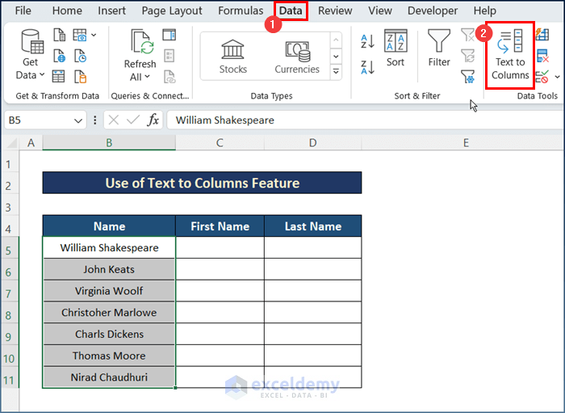Click the From Table/Range icon
565x413 pixels.
(58, 77)
